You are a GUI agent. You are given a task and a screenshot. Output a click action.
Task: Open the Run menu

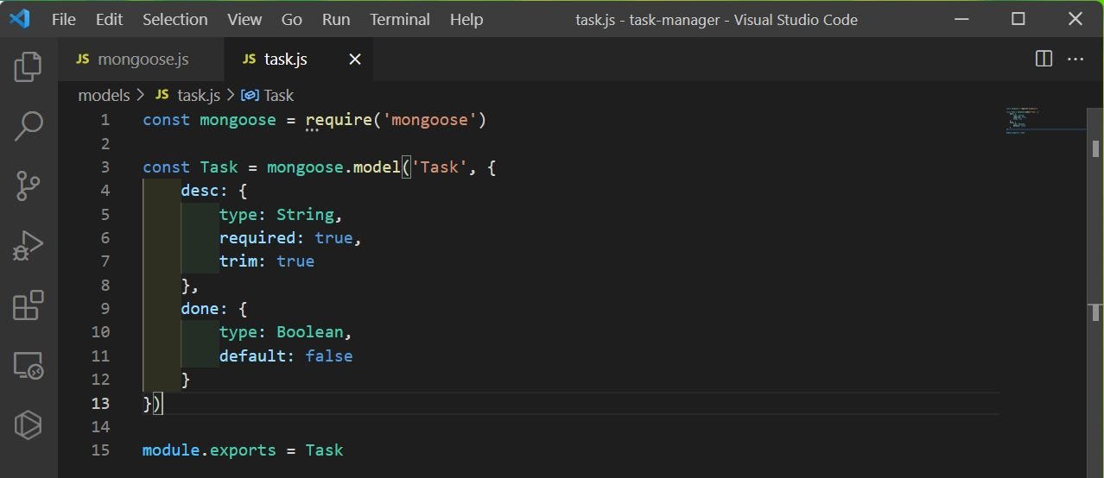click(x=336, y=19)
